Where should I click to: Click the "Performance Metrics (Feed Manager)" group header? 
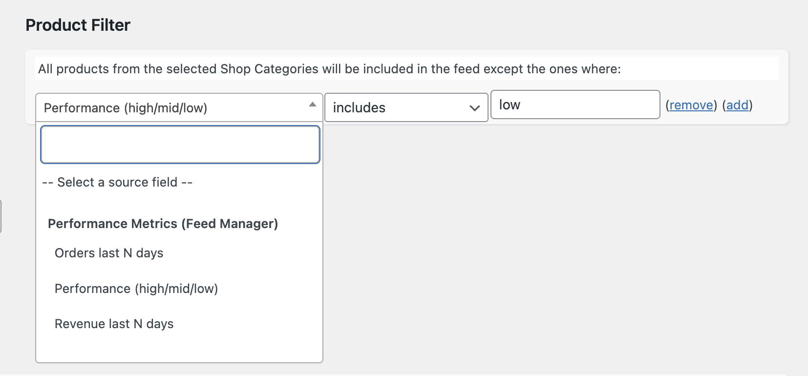[x=163, y=224]
